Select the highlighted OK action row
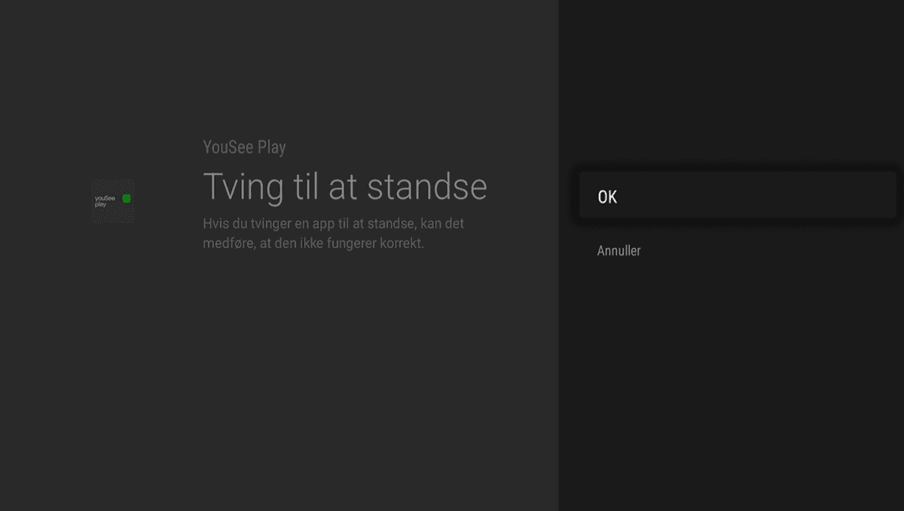Screen dimensions: 904x511 737,195
